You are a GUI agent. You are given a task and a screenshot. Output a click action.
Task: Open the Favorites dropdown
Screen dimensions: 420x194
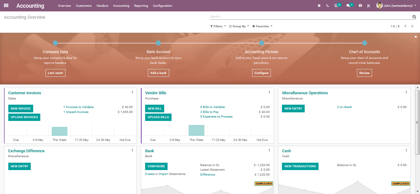point(262,26)
